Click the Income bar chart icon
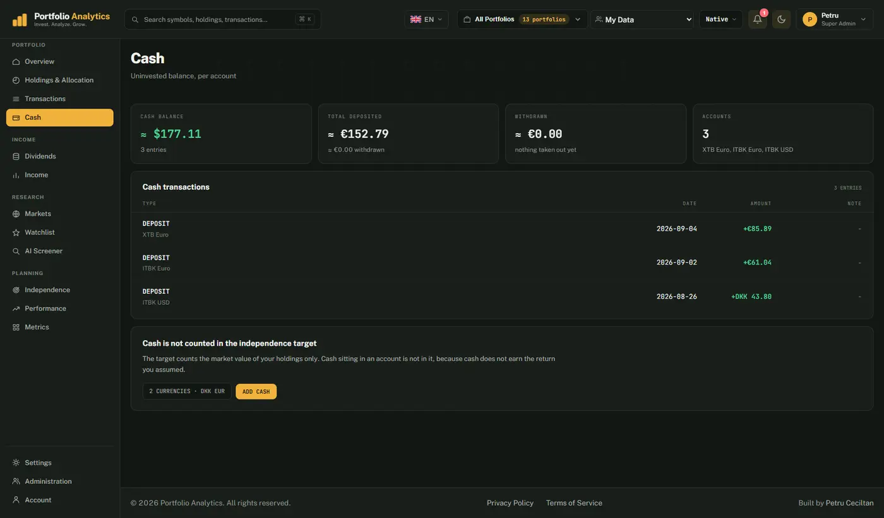 tap(16, 175)
